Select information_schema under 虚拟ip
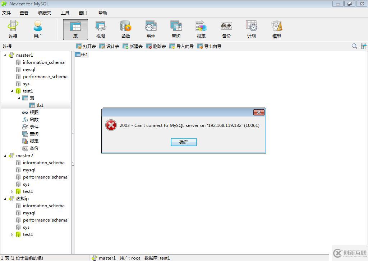Viewport: 368px width, 261px height. [x=43, y=206]
